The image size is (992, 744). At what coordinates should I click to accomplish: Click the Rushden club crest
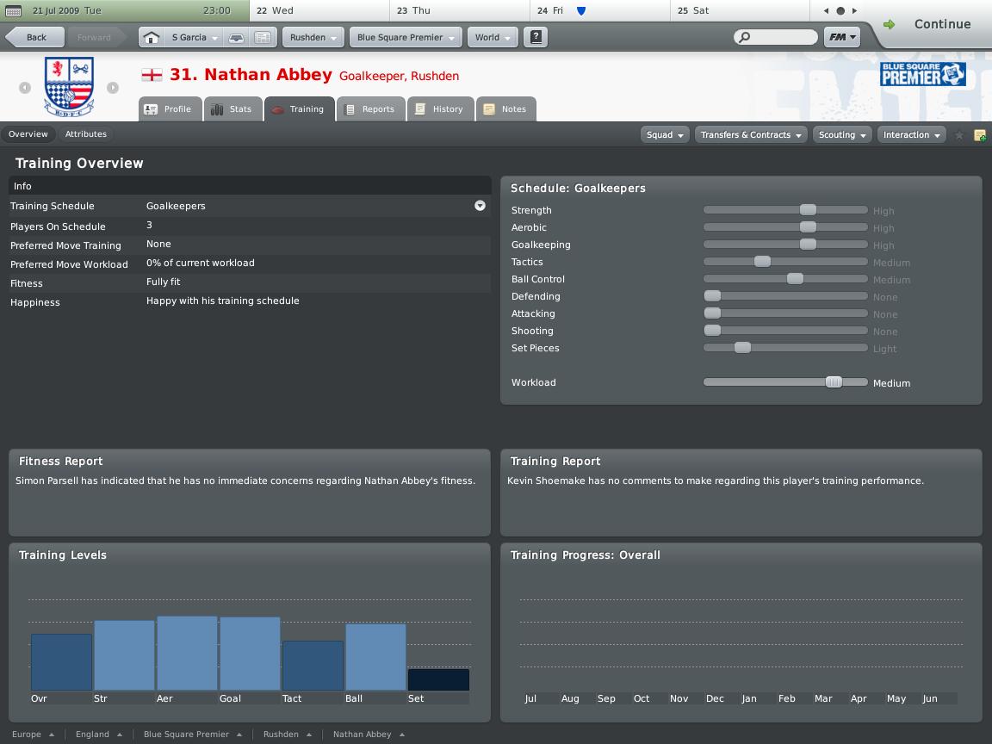(69, 87)
